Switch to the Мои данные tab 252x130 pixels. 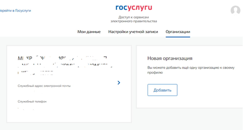(x=89, y=32)
